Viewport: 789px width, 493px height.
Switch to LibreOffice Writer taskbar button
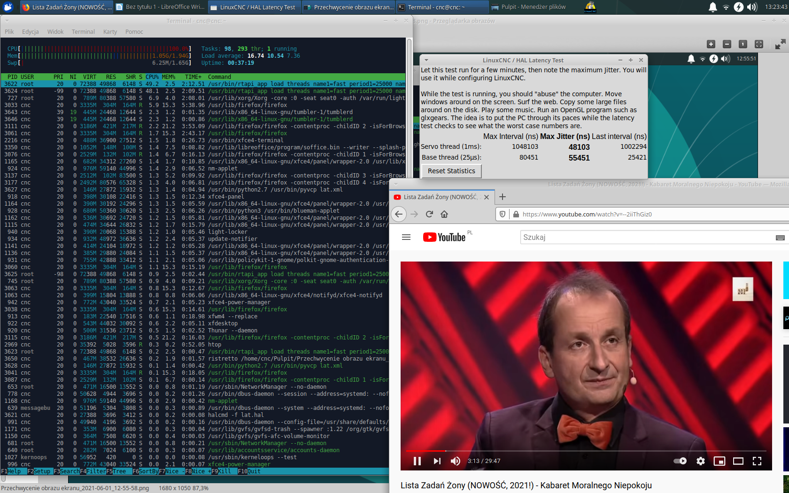coord(160,7)
